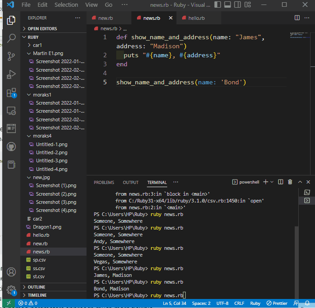This screenshot has height=308, width=315.
Task: Click the Prettier status bar button
Action: [x=277, y=303]
